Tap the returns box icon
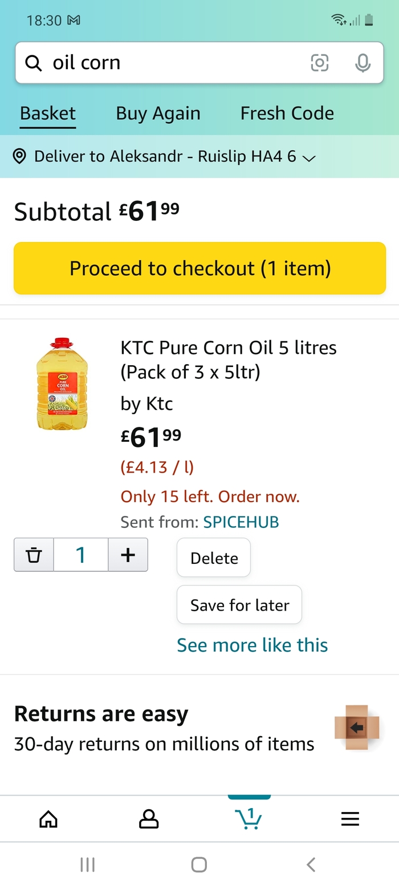 [357, 728]
